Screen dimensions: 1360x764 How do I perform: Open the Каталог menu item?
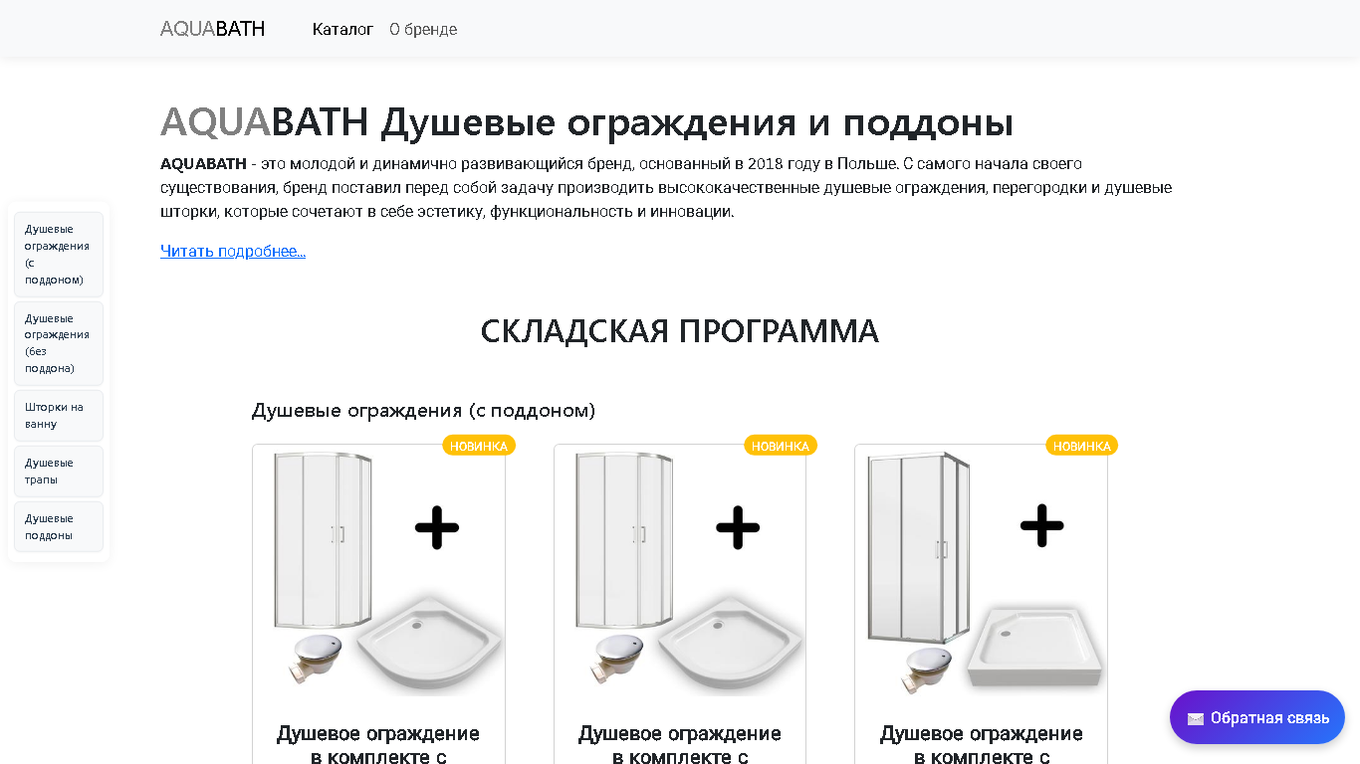pos(342,30)
